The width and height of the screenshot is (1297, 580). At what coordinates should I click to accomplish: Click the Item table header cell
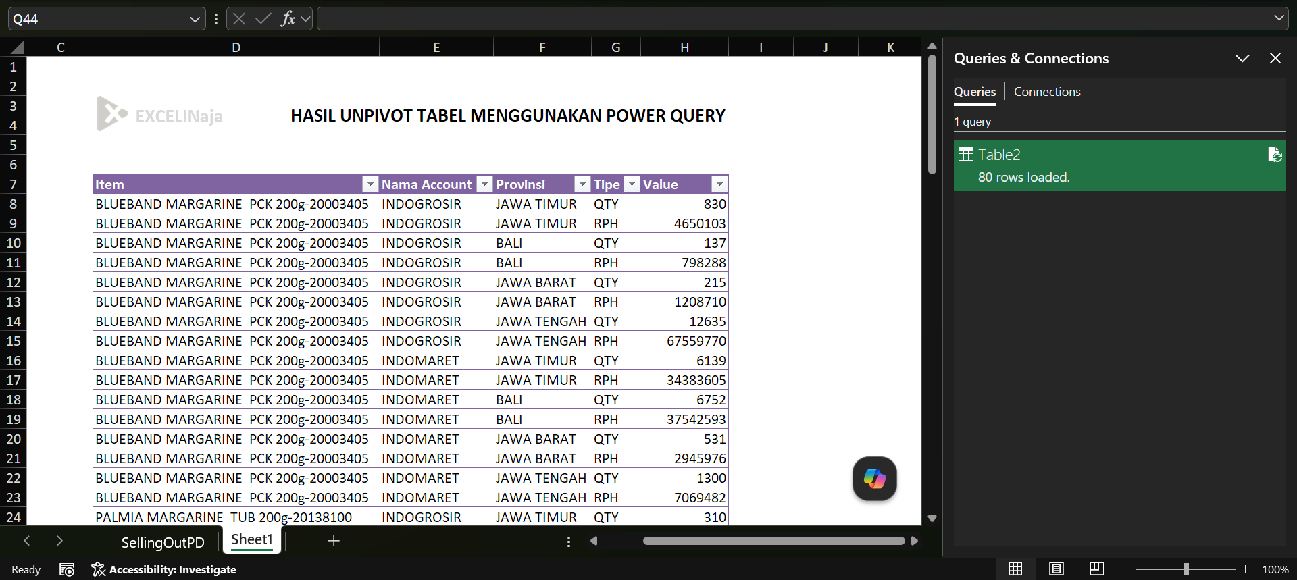pos(236,184)
